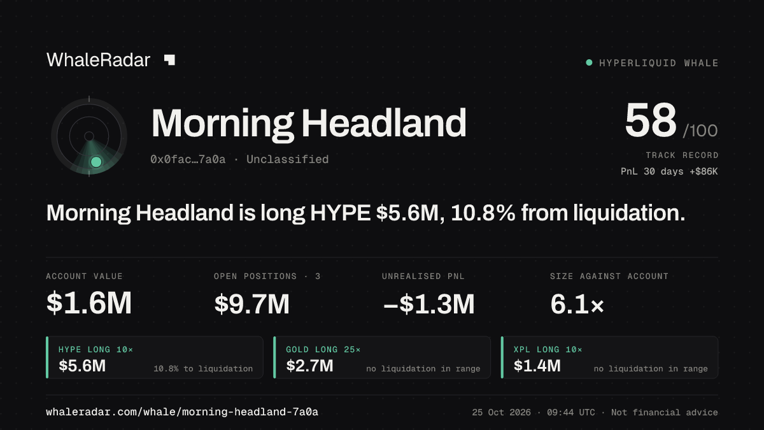Click the SIZE AGAINST ACCOUNT label
This screenshot has width=764, height=430.
coord(609,276)
